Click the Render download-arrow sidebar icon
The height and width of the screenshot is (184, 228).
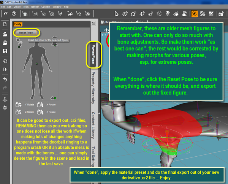[5, 99]
